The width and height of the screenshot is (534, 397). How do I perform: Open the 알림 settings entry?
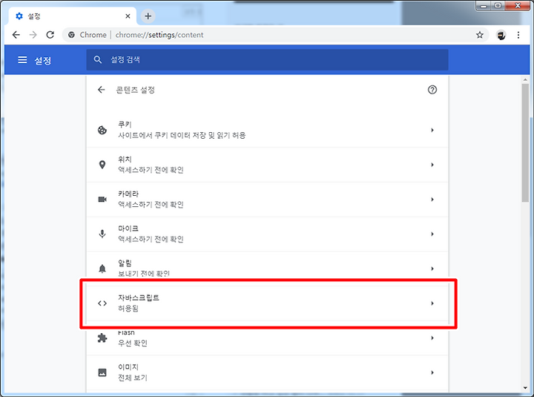click(x=267, y=269)
